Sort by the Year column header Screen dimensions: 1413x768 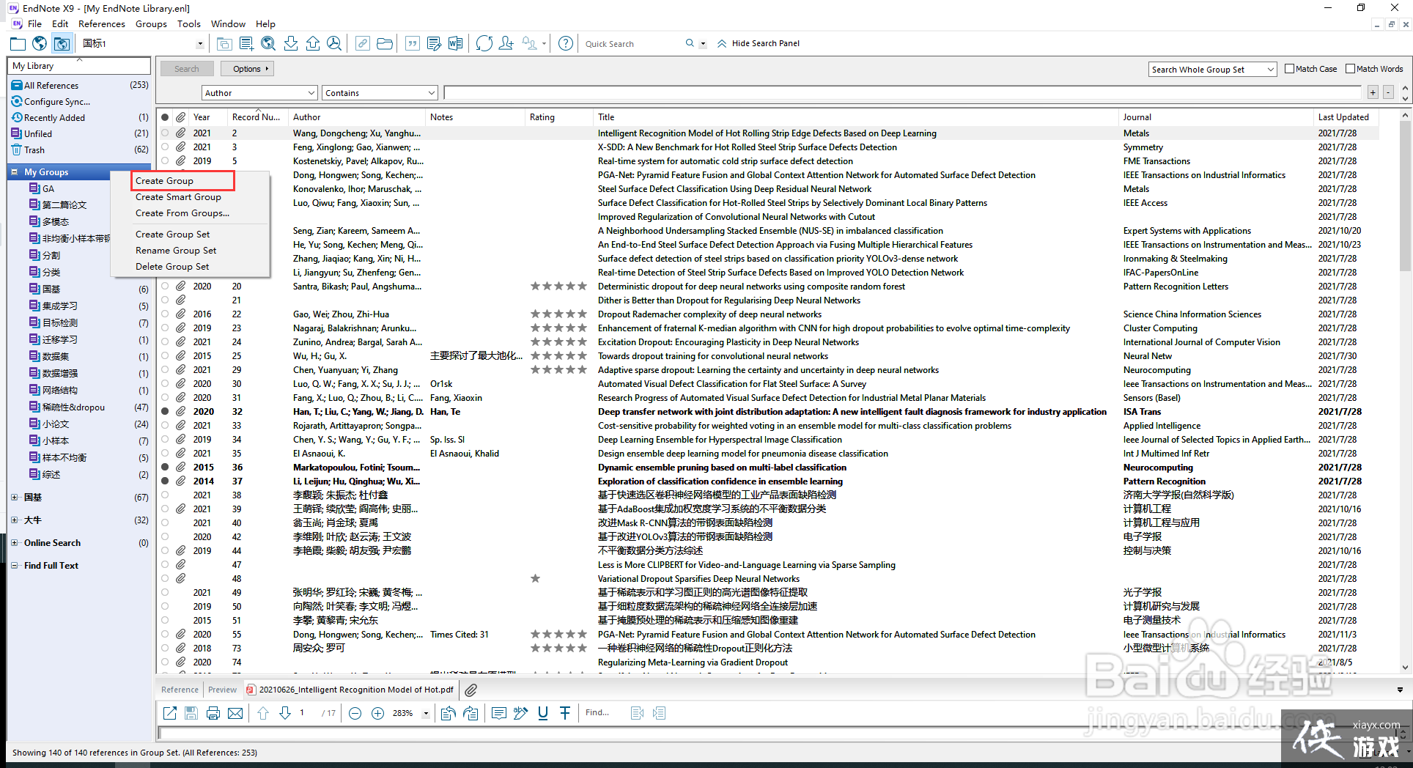(202, 117)
